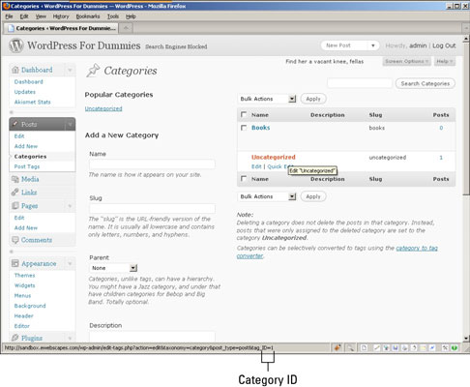Viewport: 470px width, 387px height.
Task: Click the tools icon in status bar
Action: [445, 348]
